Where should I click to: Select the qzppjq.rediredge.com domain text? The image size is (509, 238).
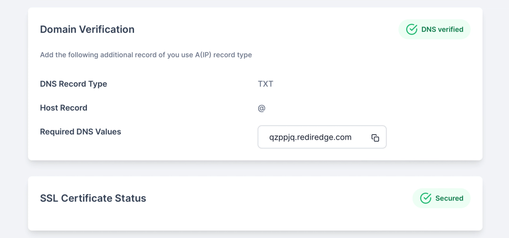tap(310, 137)
